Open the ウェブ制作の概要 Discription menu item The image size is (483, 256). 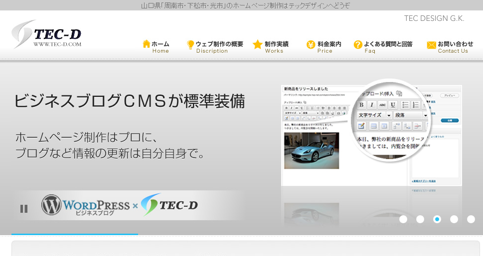pos(219,47)
